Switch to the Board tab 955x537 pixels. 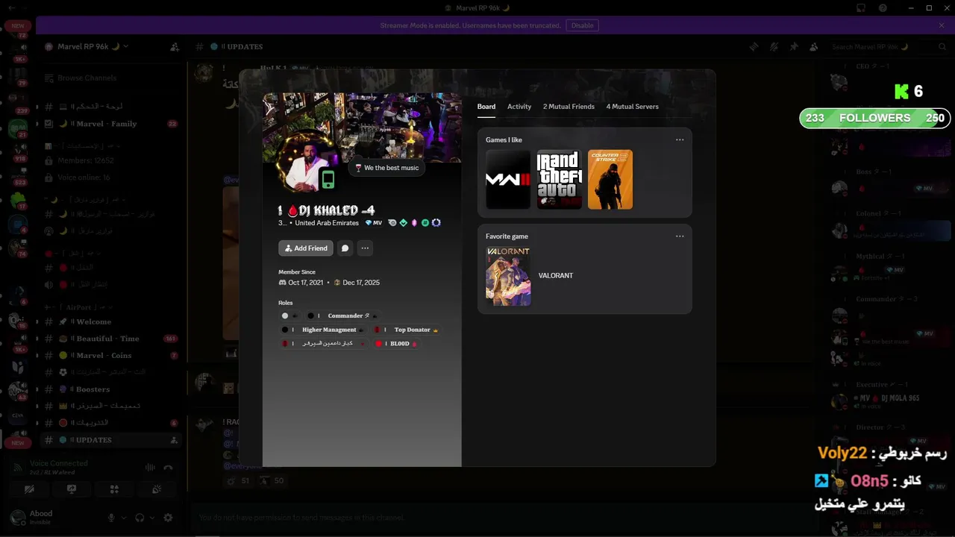(x=486, y=107)
